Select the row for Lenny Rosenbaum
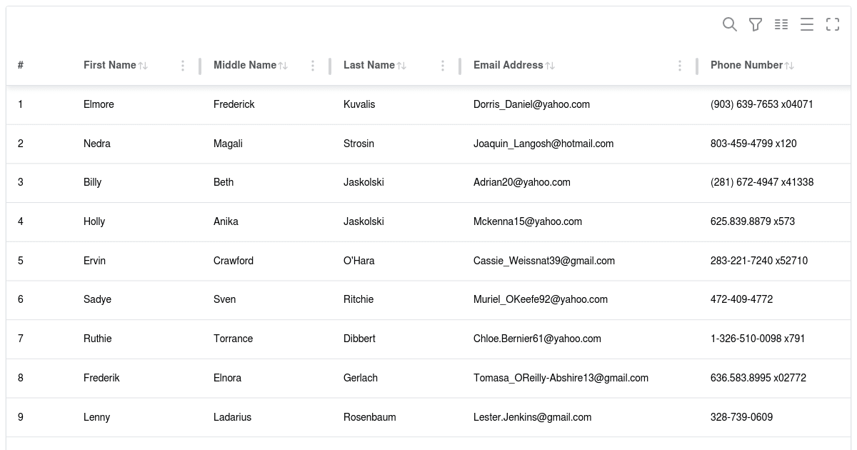 coord(428,417)
